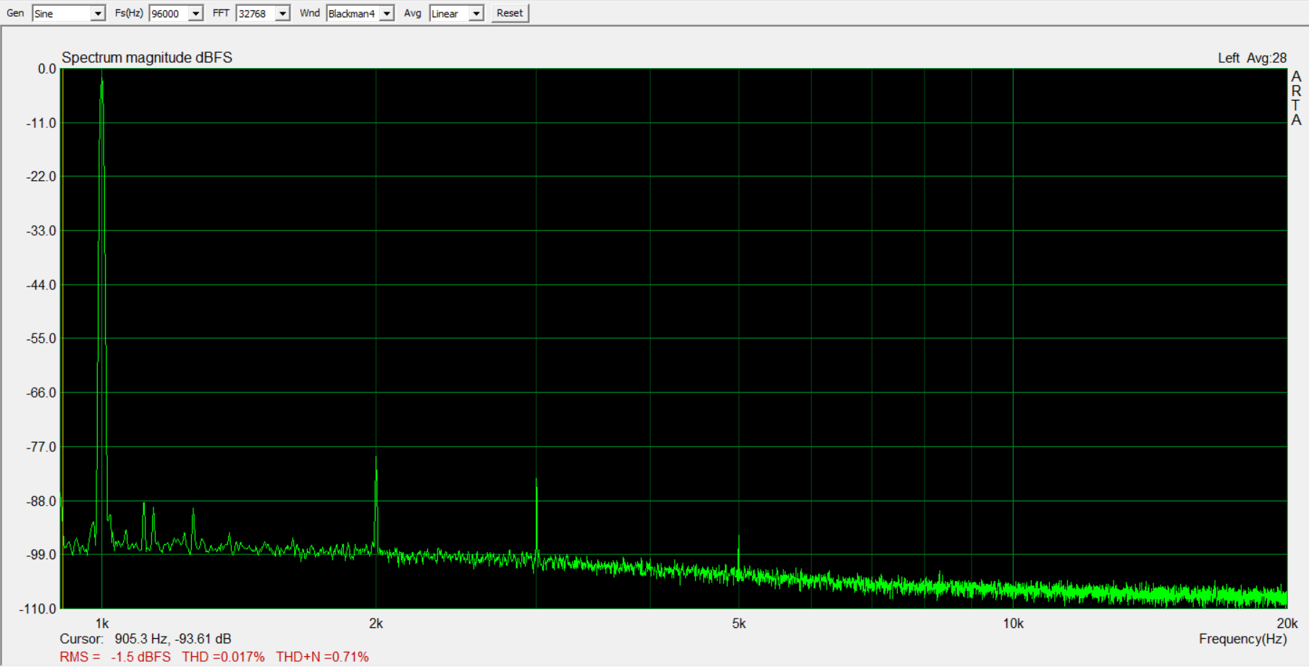Click the Spectrum magnitude dBFS title

pyautogui.click(x=147, y=58)
